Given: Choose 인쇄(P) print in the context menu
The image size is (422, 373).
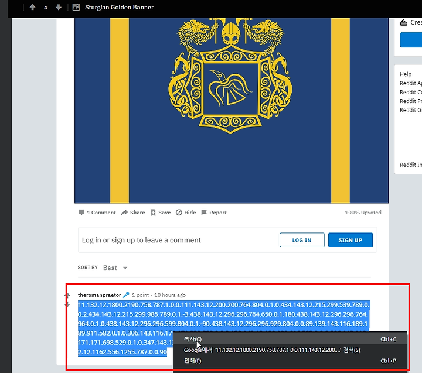Looking at the screenshot, I should point(290,361).
